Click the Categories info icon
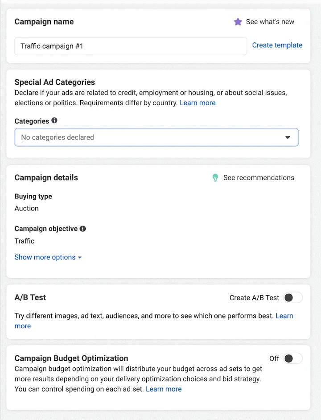The image size is (321, 420). [54, 121]
